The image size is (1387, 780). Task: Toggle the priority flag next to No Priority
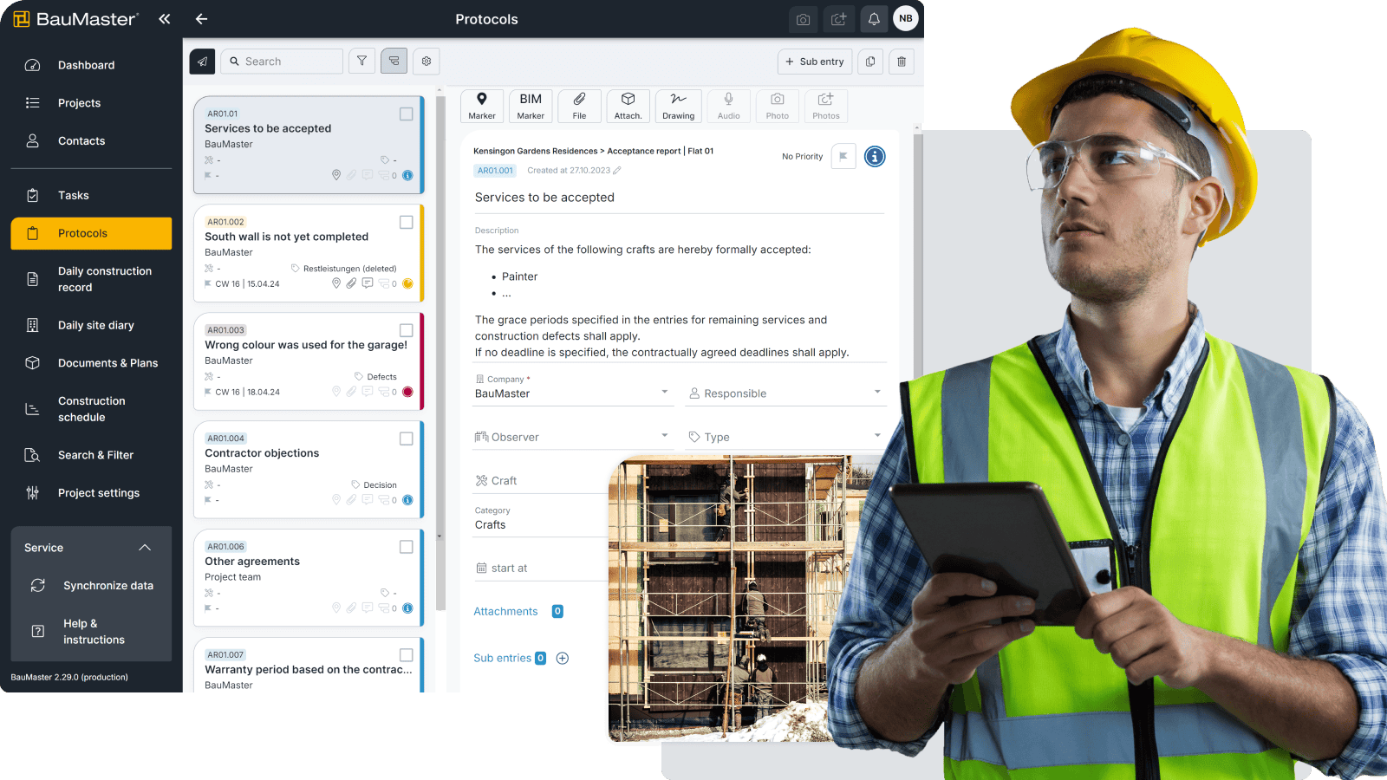[843, 156]
